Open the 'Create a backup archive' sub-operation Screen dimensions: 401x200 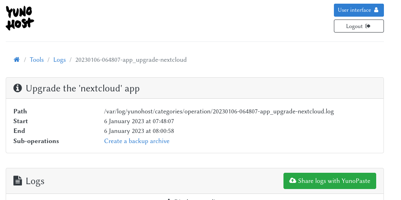137,141
